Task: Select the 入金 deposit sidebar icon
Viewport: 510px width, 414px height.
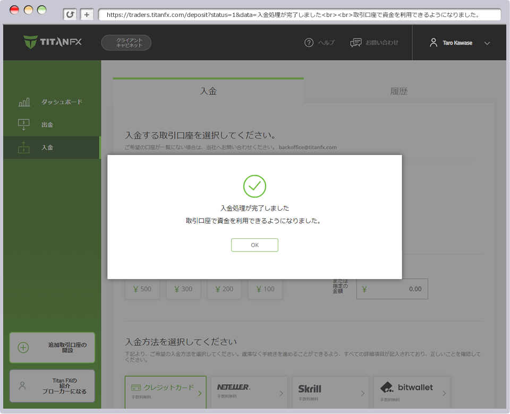Action: (x=23, y=148)
